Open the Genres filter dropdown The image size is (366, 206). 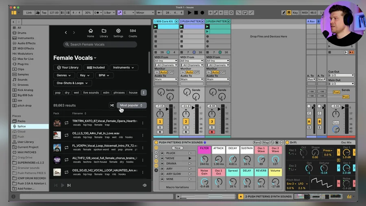pos(64,75)
